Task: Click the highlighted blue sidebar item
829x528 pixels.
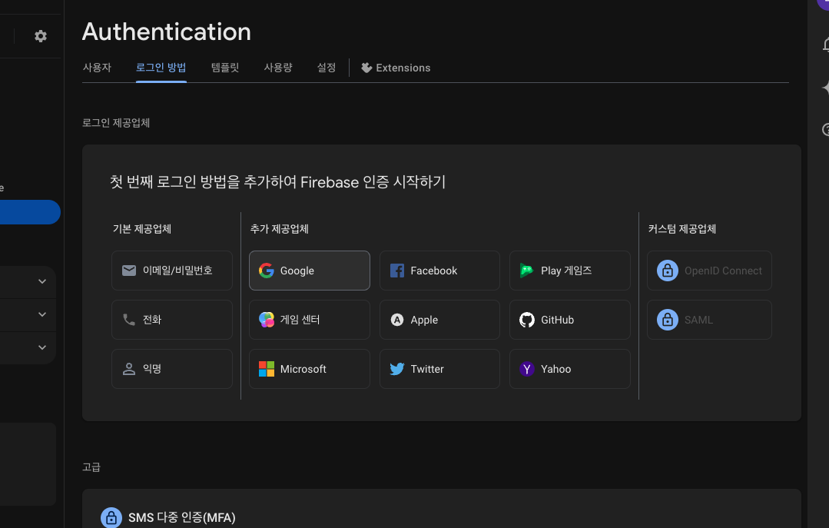Action: (x=29, y=212)
